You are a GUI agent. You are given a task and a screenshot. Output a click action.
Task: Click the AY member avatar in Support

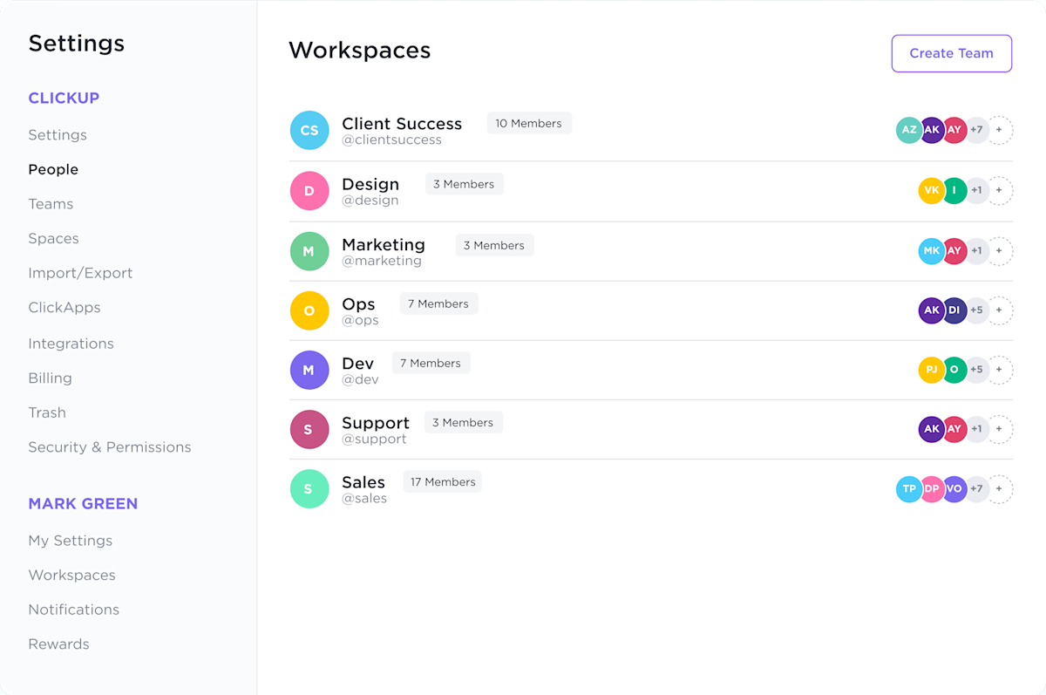(x=954, y=429)
